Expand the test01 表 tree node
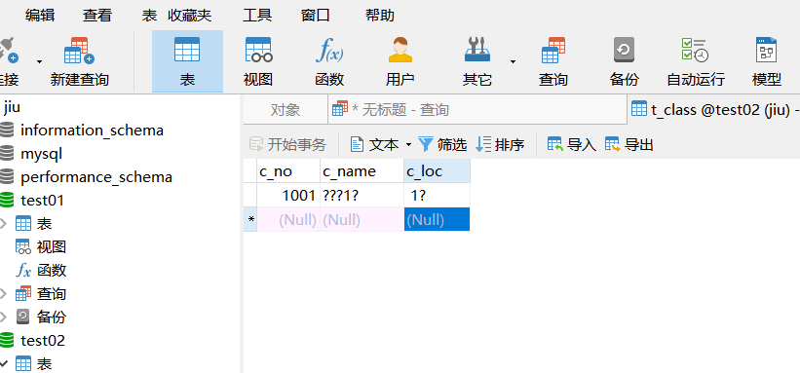800x373 pixels. (x=4, y=223)
